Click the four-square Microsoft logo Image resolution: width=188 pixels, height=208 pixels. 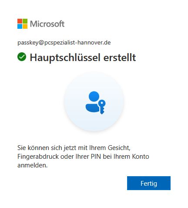point(22,24)
